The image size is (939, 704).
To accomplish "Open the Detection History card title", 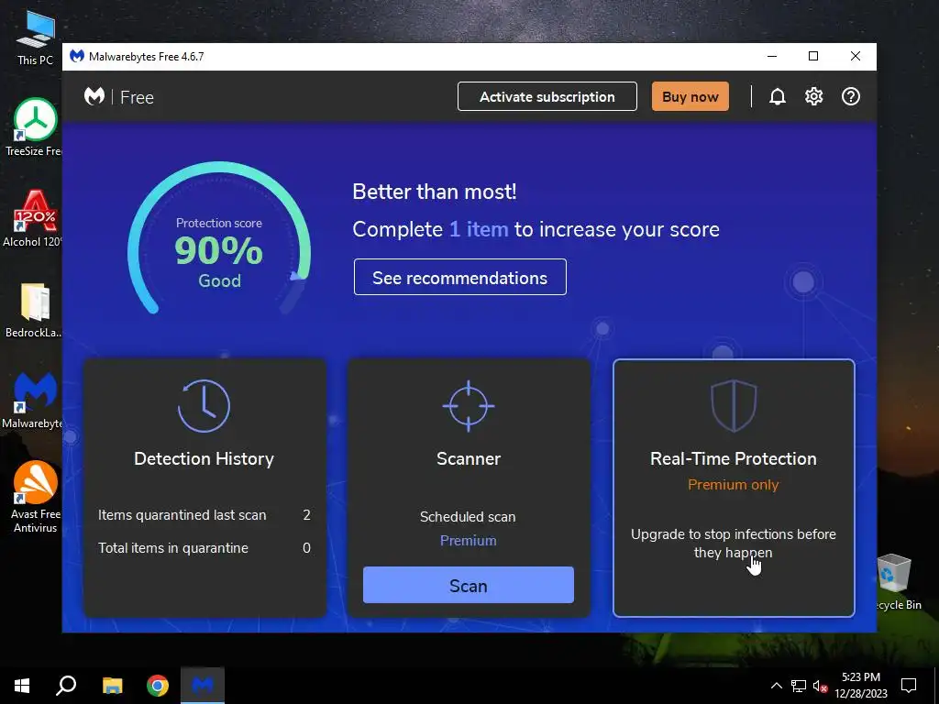I will pyautogui.click(x=204, y=458).
